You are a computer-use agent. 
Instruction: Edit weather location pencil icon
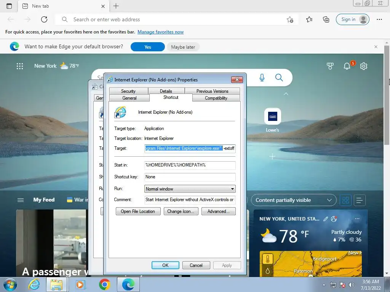325,219
